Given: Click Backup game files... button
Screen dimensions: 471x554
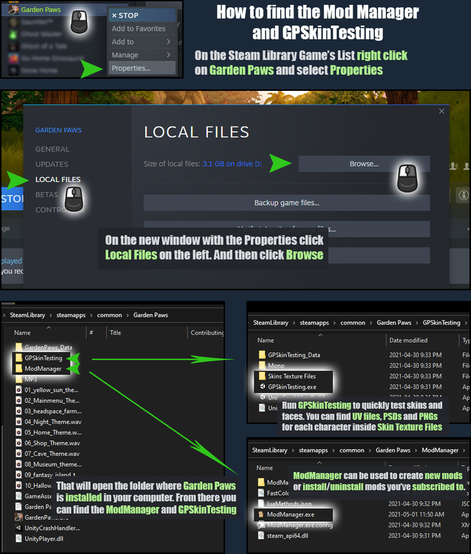Looking at the screenshot, I should point(287,203).
